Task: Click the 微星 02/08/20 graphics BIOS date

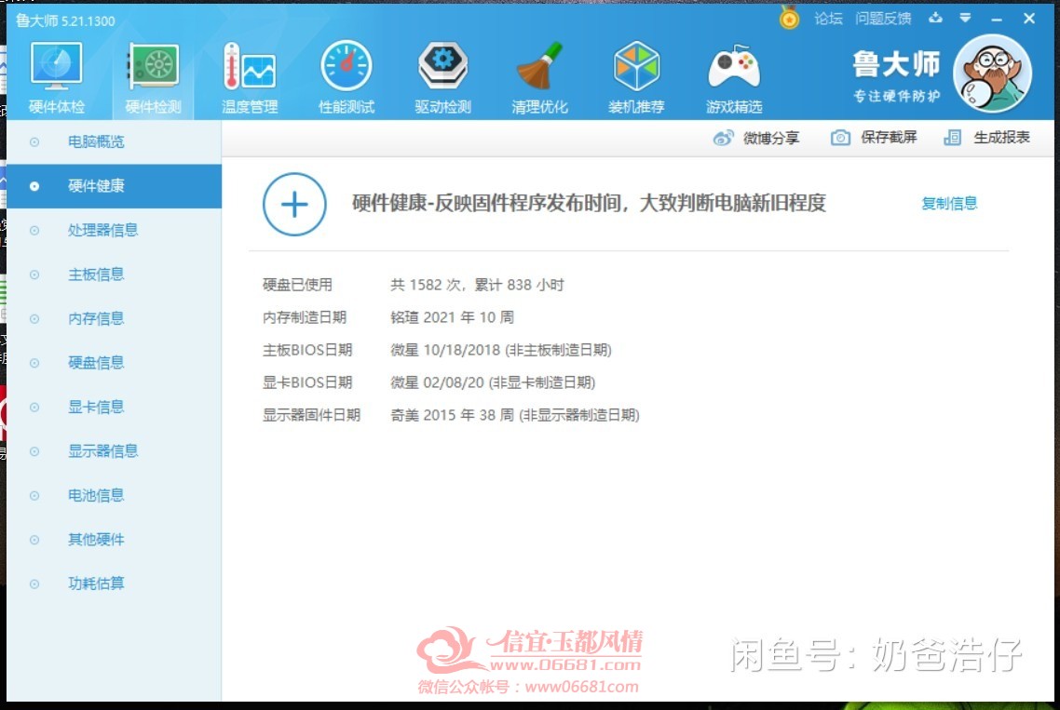Action: 493,382
